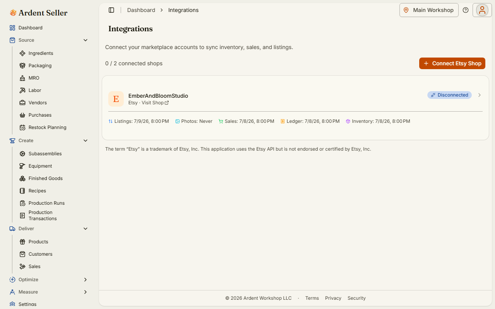This screenshot has height=309, width=495.
Task: Click the Labor pickaxe icon
Action: click(22, 90)
